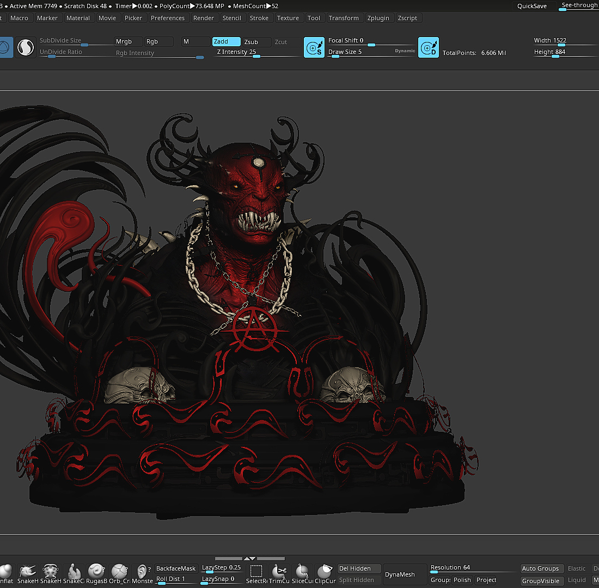
Task: Open the Preferences menu
Action: point(168,18)
